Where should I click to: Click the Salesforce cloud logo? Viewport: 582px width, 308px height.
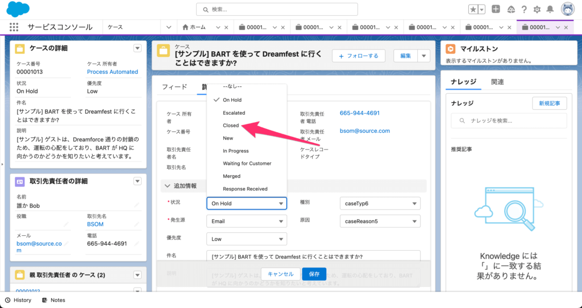coord(18,9)
